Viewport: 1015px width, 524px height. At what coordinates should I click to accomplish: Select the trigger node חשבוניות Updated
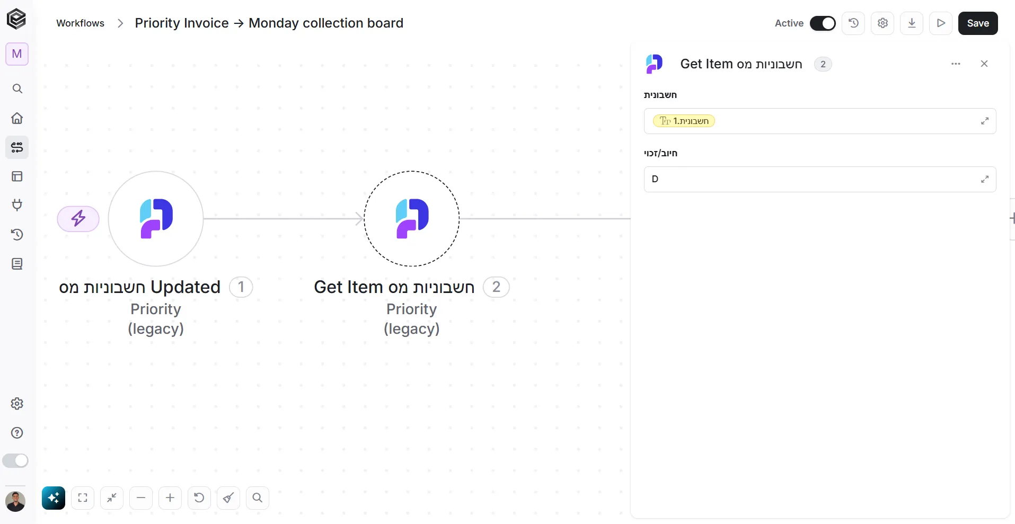coord(156,218)
